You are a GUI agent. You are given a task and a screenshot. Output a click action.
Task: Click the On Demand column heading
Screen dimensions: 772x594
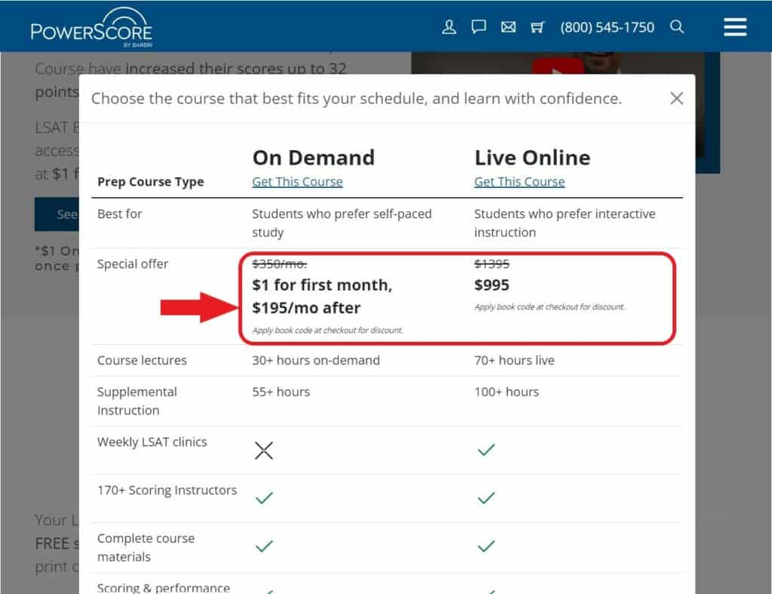coord(313,158)
